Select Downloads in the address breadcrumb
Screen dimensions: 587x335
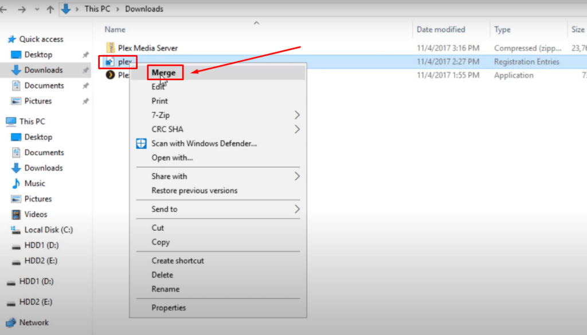pyautogui.click(x=144, y=9)
